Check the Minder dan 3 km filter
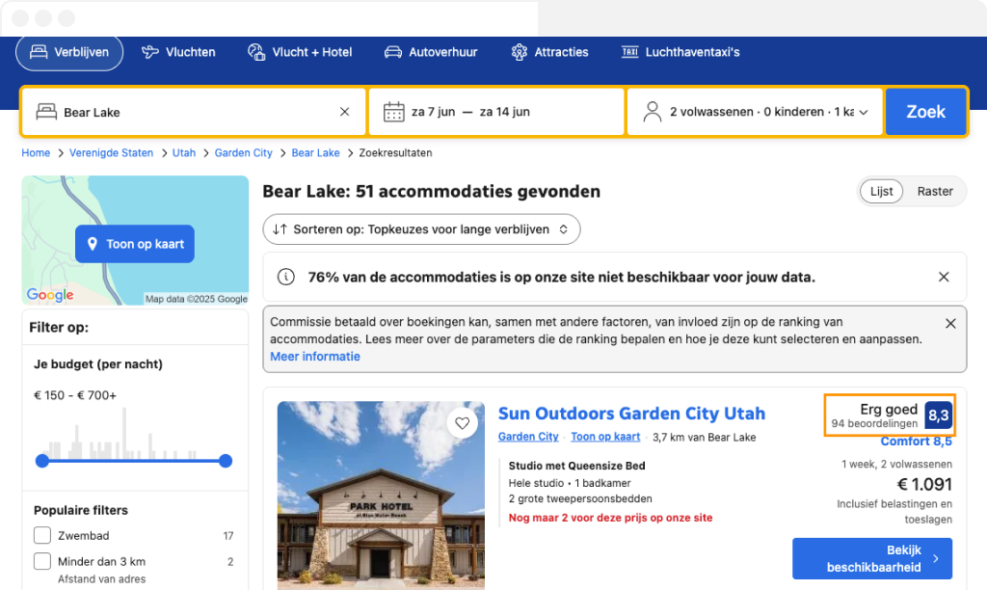The width and height of the screenshot is (987, 590). (42, 561)
